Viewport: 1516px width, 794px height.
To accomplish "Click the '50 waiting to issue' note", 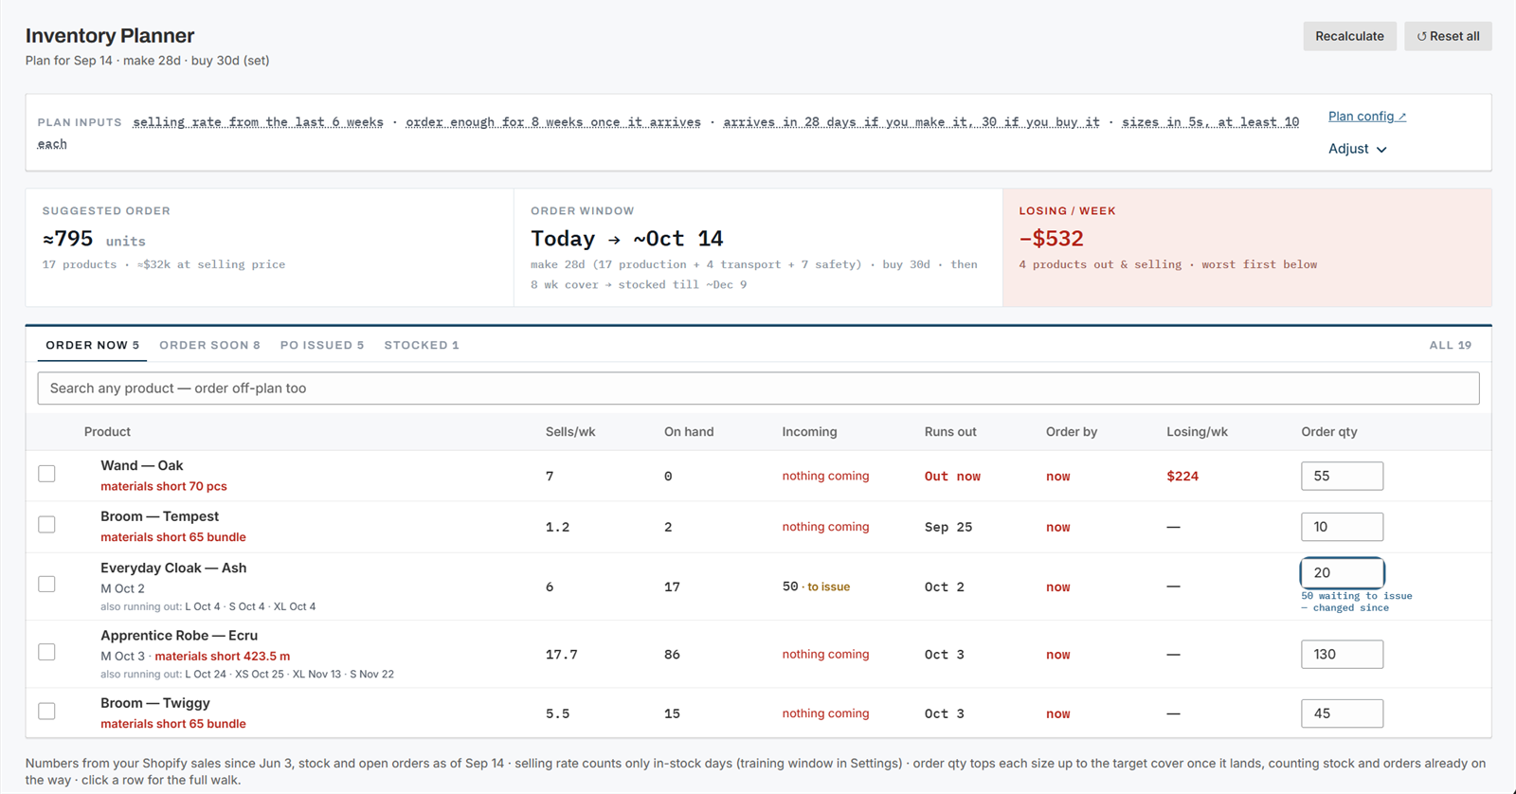I will pos(1357,602).
